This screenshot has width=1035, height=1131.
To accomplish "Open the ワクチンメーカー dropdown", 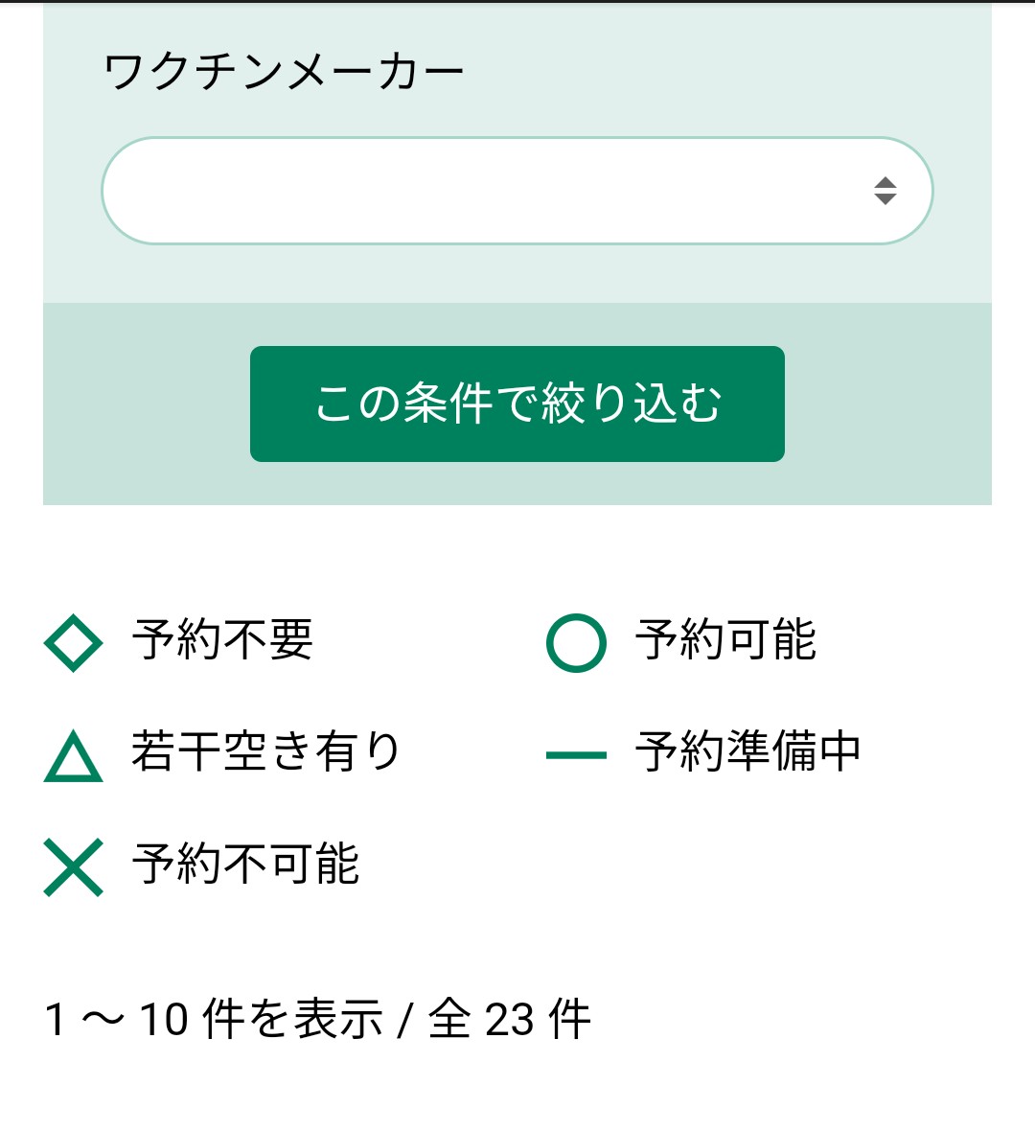I will point(517,191).
